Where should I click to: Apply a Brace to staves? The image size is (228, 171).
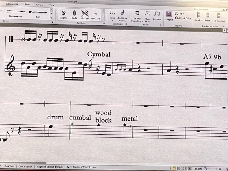click(x=207, y=17)
